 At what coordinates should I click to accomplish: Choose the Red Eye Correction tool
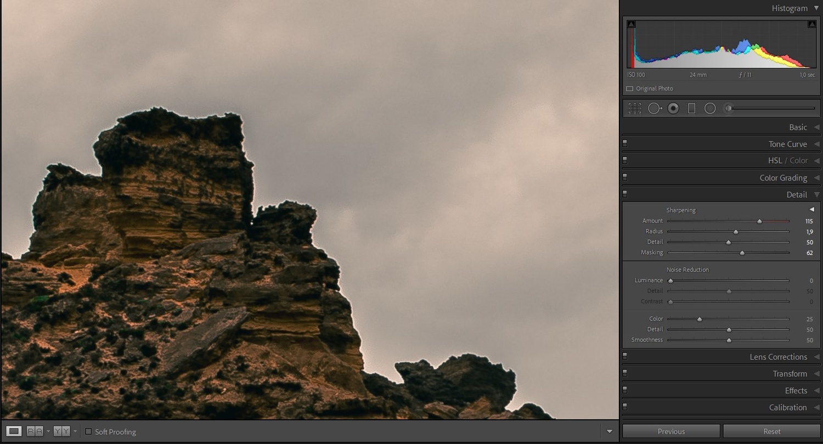pos(673,109)
